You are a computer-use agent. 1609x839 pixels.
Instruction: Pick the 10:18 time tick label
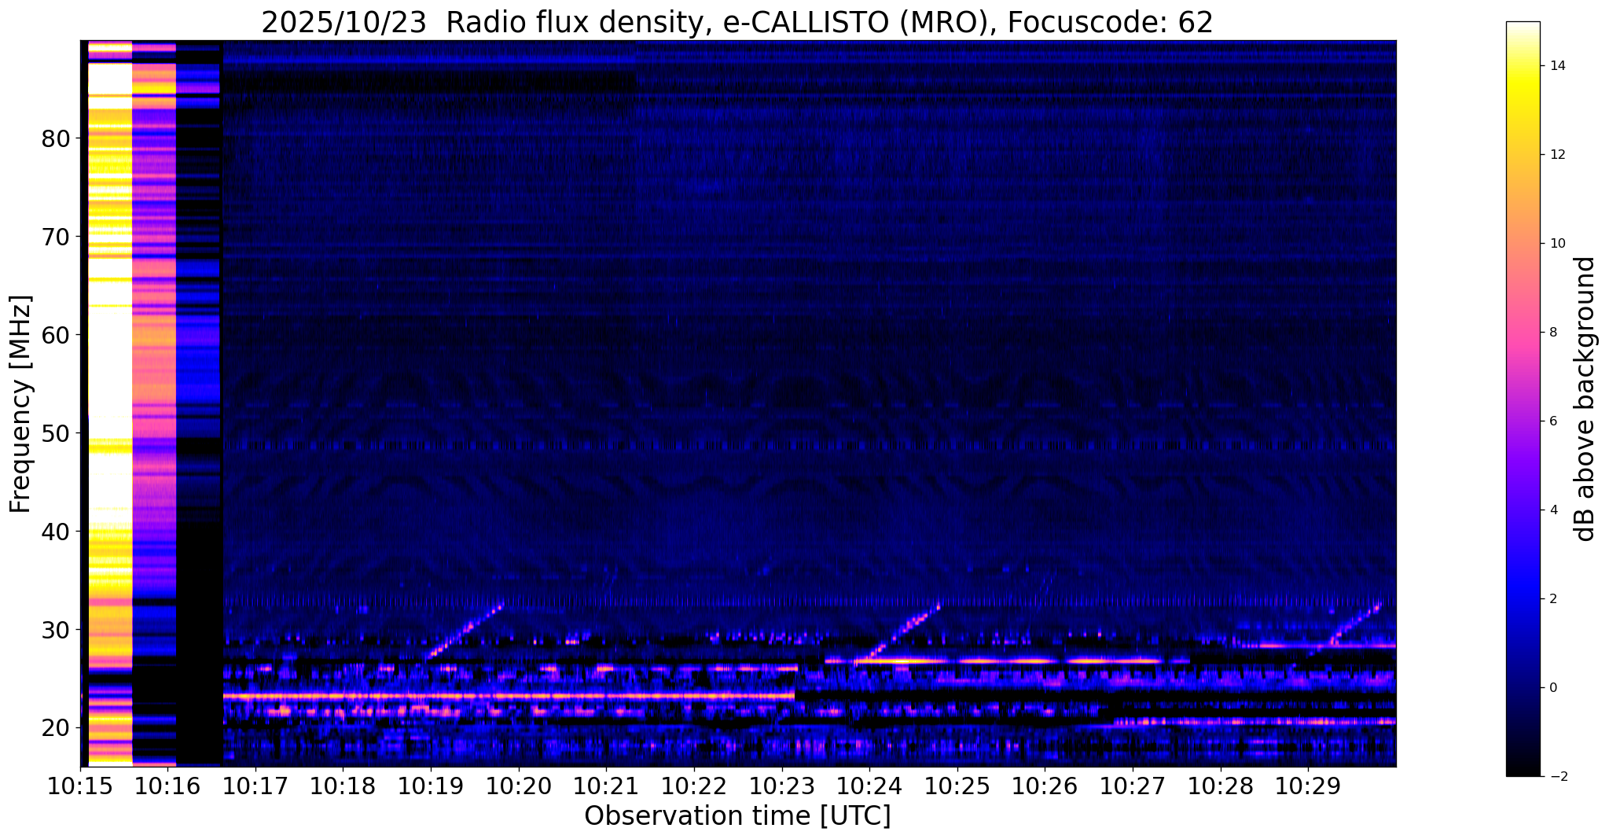click(343, 786)
